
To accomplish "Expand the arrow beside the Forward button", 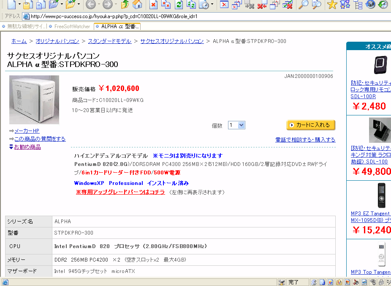I will (x=116, y=5).
